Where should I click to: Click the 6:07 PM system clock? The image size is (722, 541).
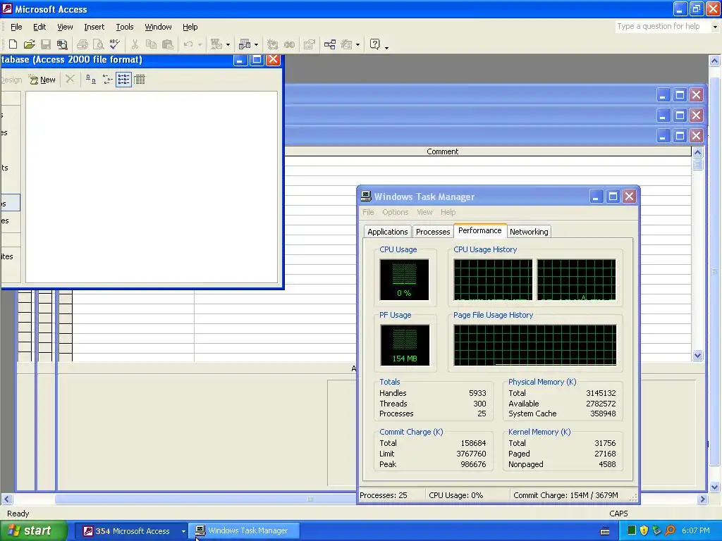(x=696, y=530)
